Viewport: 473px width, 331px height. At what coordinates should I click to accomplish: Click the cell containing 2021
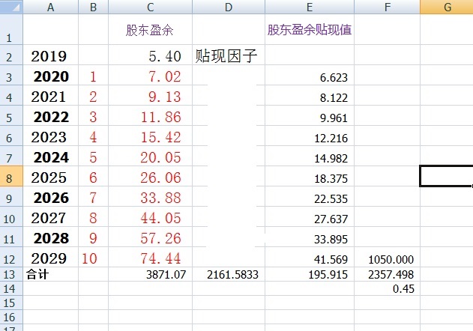click(x=51, y=95)
